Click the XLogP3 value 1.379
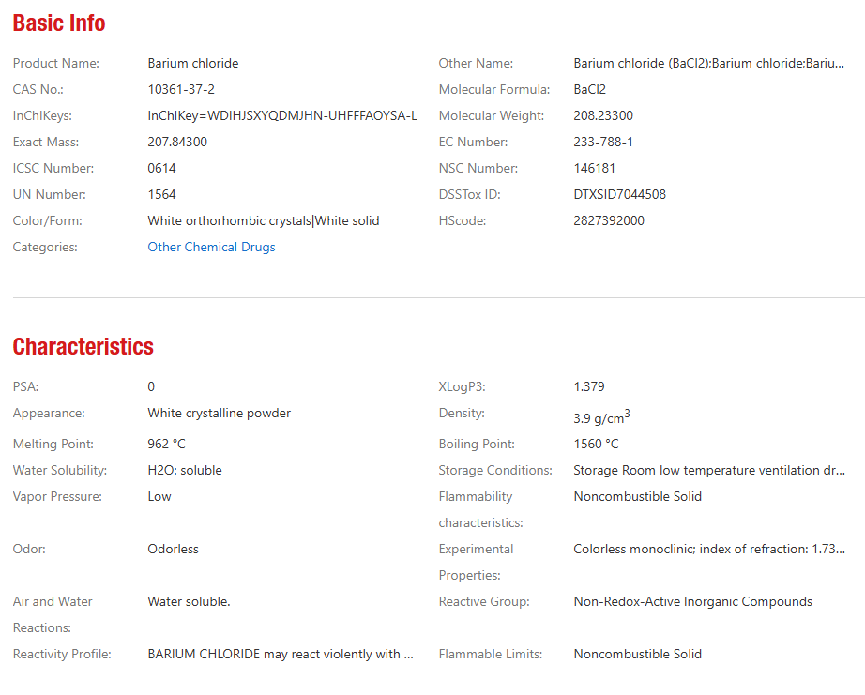The image size is (865, 695). pyautogui.click(x=589, y=386)
